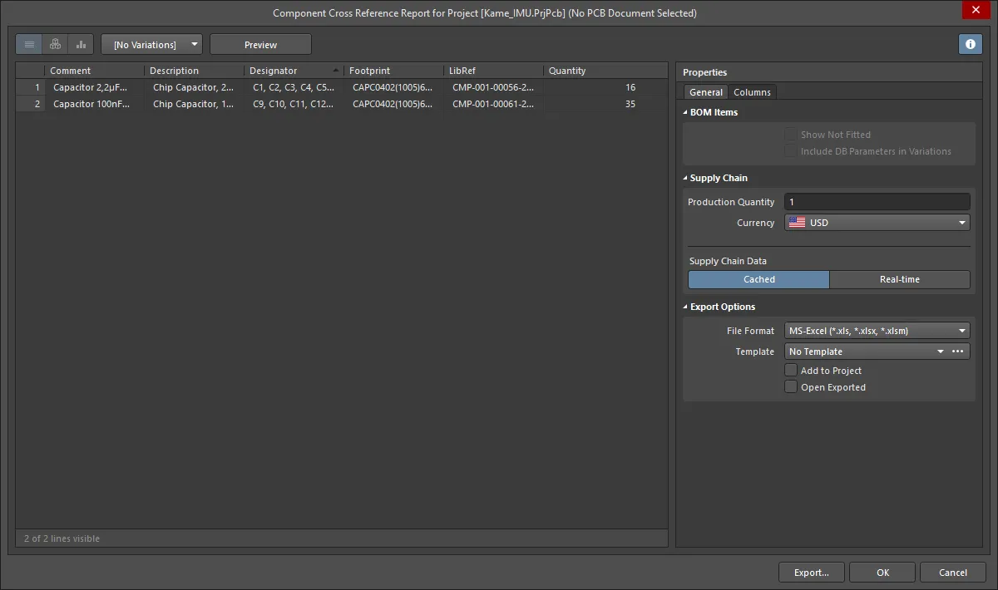998x590 pixels.
Task: Click the Designator column sort arrow
Action: pyautogui.click(x=336, y=71)
